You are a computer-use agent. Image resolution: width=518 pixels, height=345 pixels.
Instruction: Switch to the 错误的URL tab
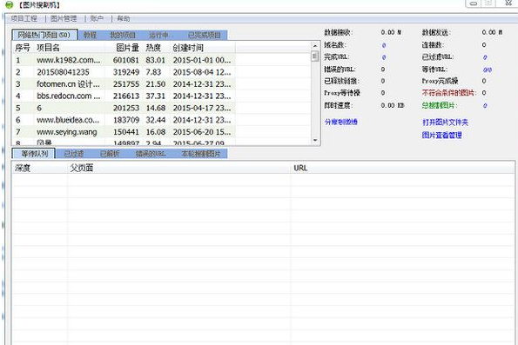tap(151, 153)
